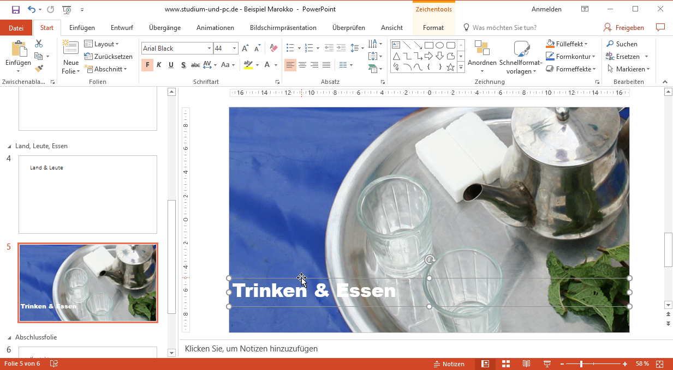Expand the Fülleffekt dropdown
The image size is (673, 370).
[x=567, y=44]
